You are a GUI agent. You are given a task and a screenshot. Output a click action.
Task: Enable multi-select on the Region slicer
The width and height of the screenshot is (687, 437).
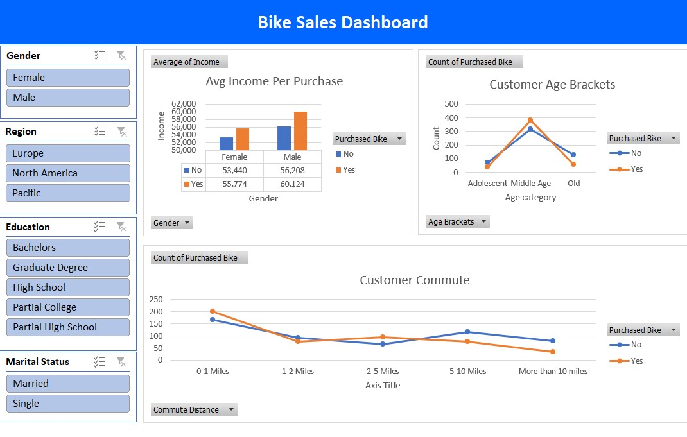point(100,131)
